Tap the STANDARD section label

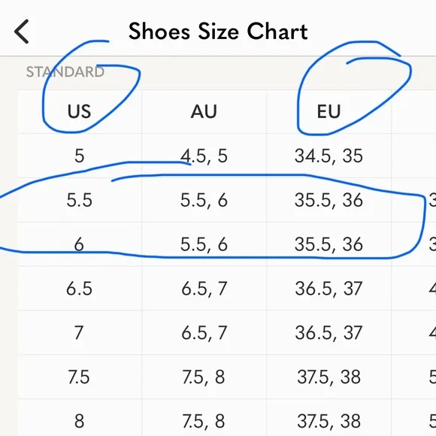65,72
